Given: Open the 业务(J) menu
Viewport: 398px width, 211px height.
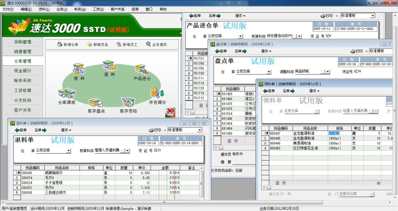Looking at the screenshot, I should pyautogui.click(x=62, y=9).
